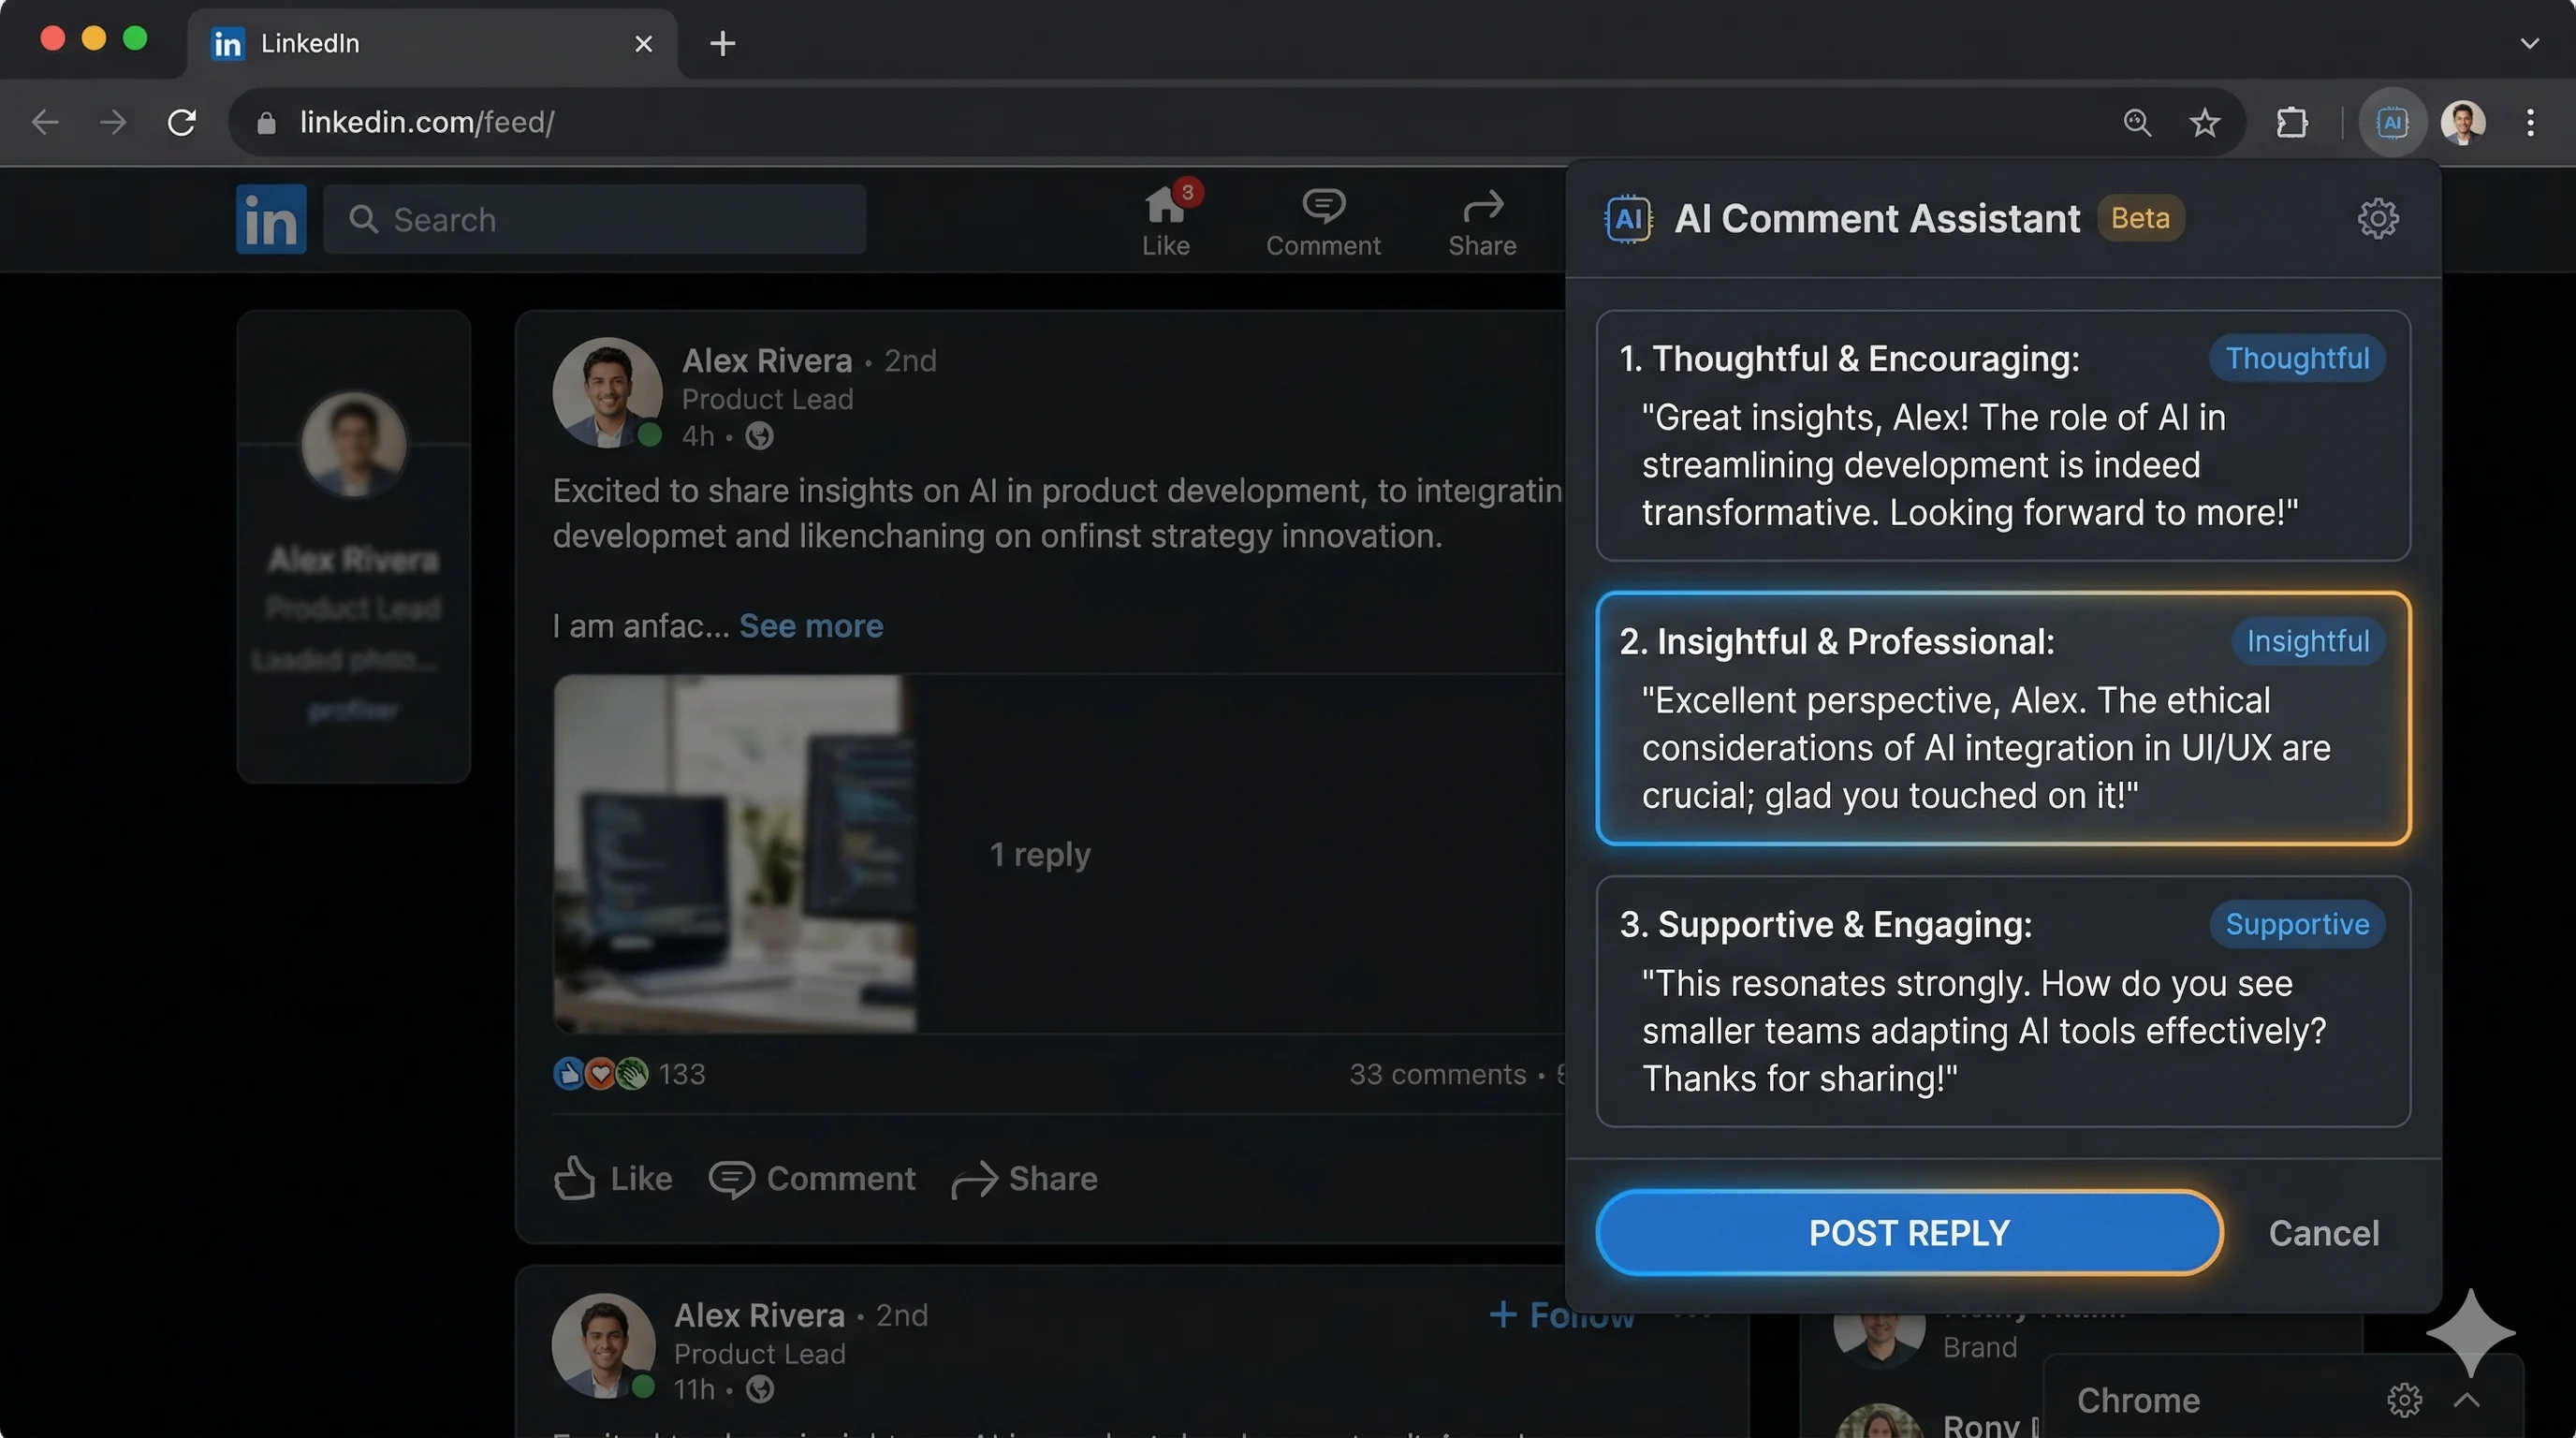Reload the LinkedIn page

[181, 122]
